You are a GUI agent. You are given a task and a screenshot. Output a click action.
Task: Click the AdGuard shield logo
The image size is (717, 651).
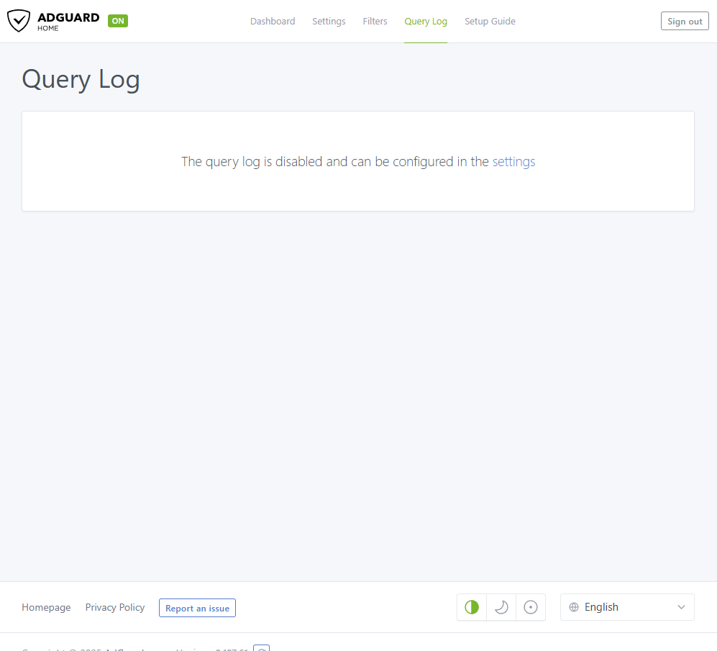click(x=19, y=21)
